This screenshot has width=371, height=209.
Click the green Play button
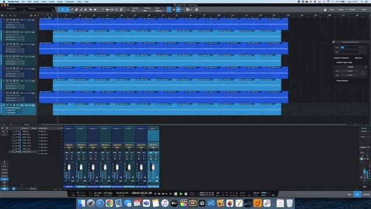pyautogui.click(x=181, y=194)
